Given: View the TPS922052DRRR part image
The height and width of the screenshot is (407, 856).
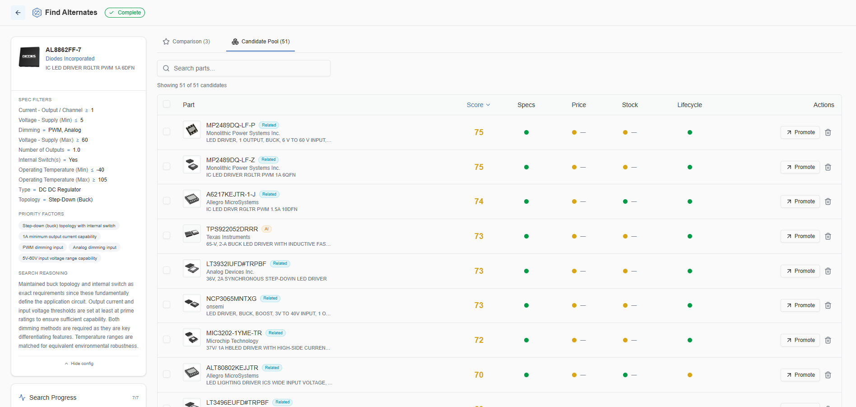Looking at the screenshot, I should pyautogui.click(x=192, y=234).
